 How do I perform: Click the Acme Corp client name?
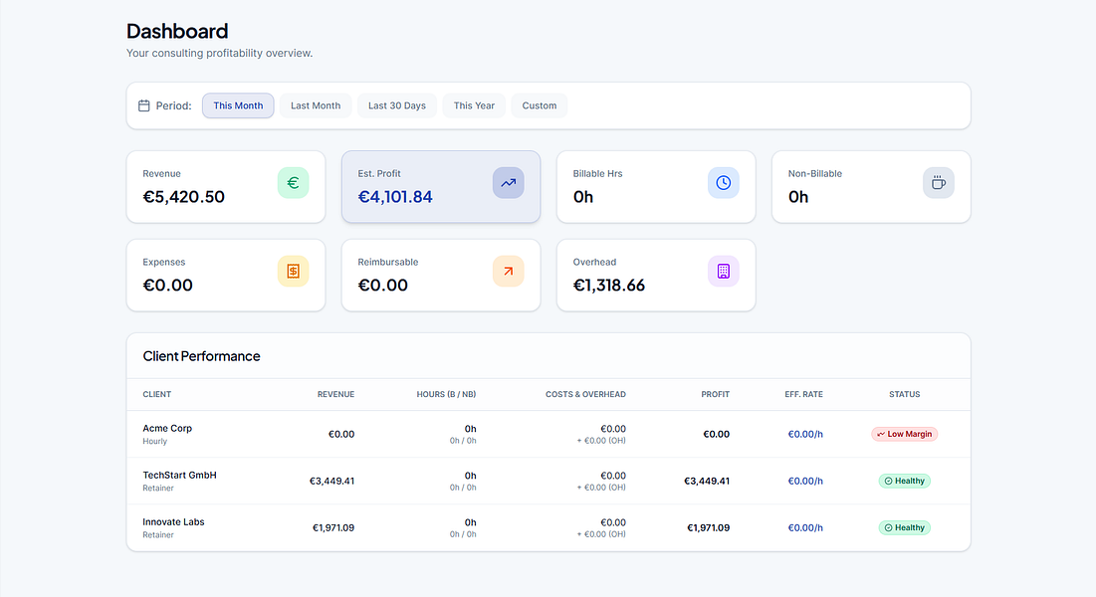[167, 428]
